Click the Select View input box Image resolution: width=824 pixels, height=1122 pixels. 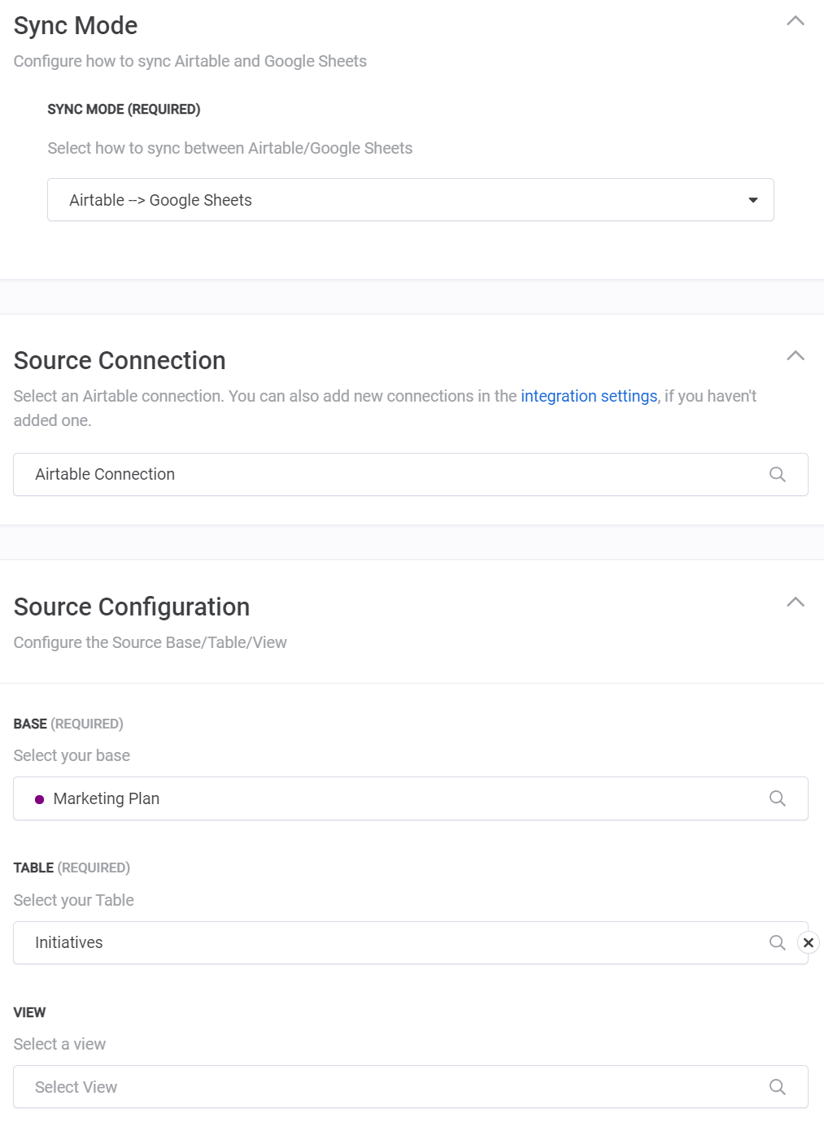tap(390, 1087)
